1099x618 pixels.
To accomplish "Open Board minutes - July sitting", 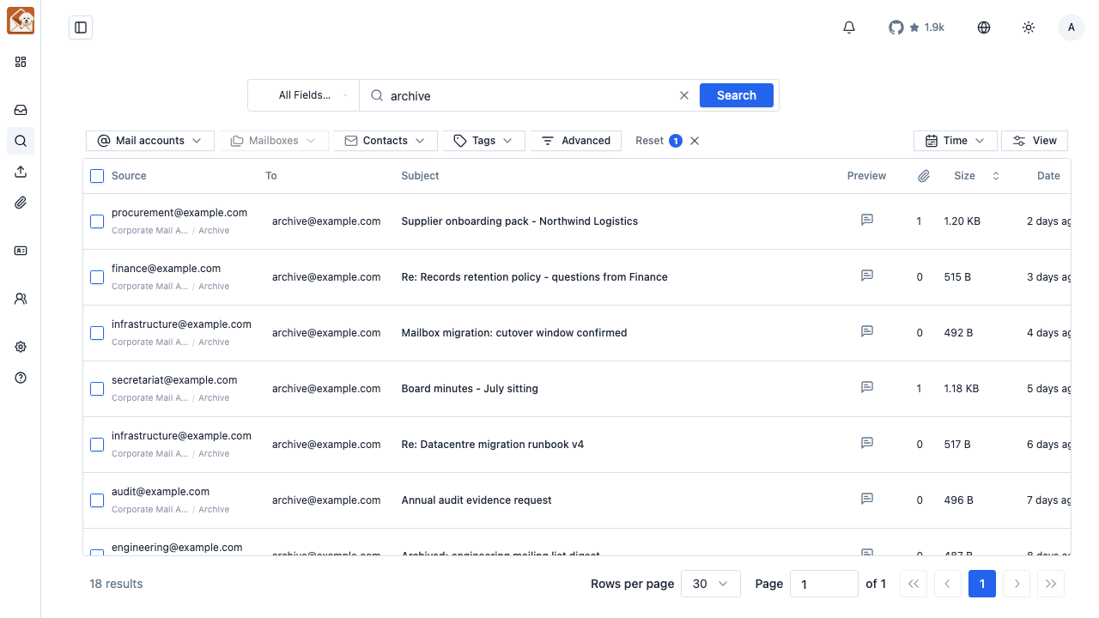I will [x=470, y=389].
